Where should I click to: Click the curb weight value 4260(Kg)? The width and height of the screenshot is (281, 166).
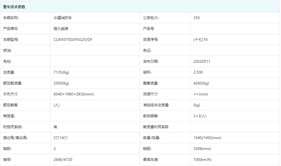pyautogui.click(x=201, y=83)
